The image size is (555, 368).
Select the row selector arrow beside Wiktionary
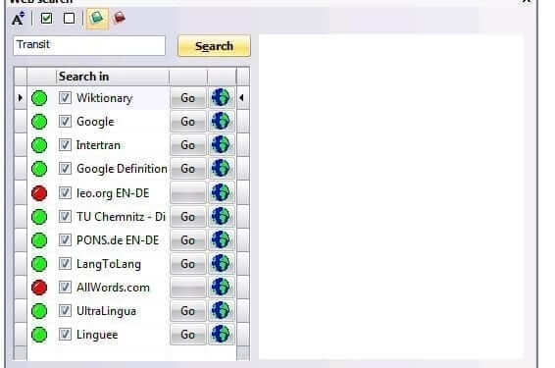tap(21, 98)
